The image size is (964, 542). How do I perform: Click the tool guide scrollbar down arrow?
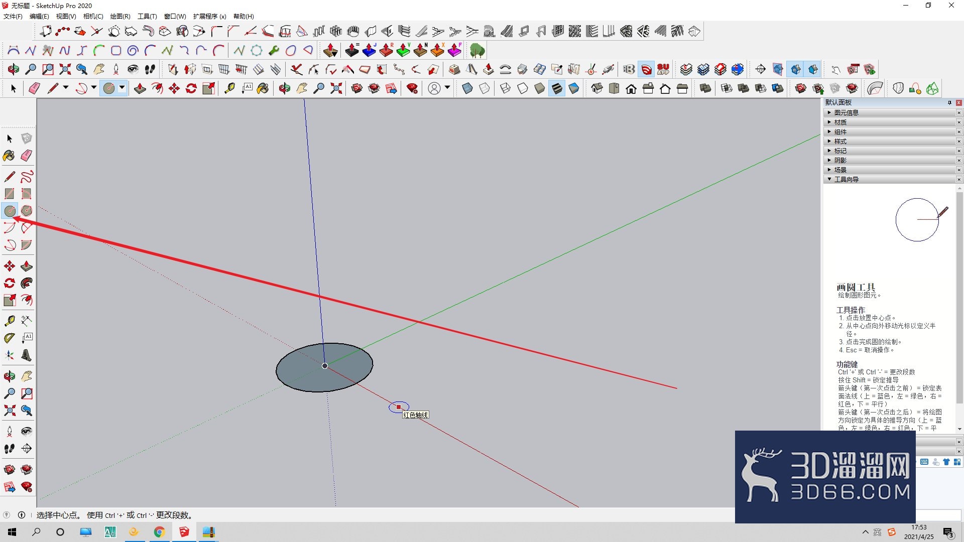[x=959, y=429]
